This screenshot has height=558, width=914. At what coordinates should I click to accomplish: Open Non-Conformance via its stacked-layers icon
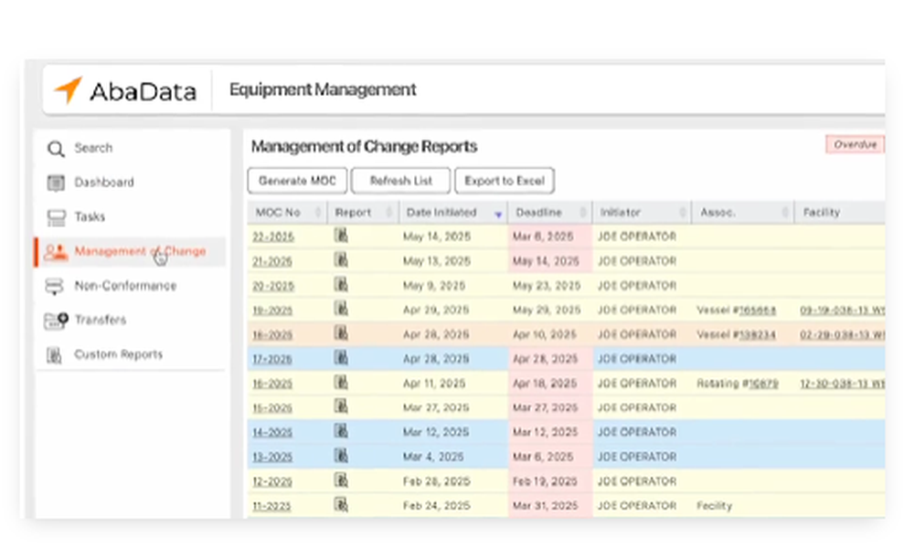point(56,286)
